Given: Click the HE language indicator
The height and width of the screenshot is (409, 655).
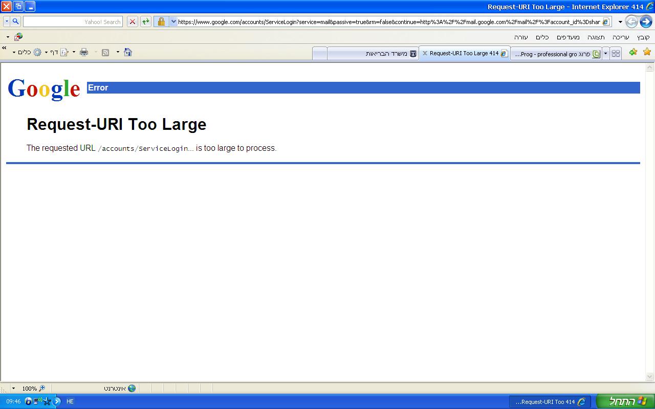Looking at the screenshot, I should click(70, 401).
